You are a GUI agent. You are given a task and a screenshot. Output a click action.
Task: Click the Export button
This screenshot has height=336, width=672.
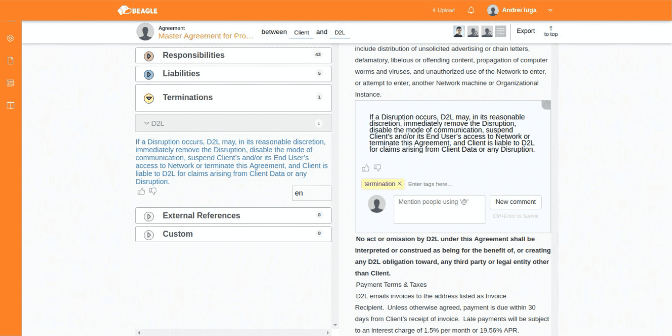(526, 31)
